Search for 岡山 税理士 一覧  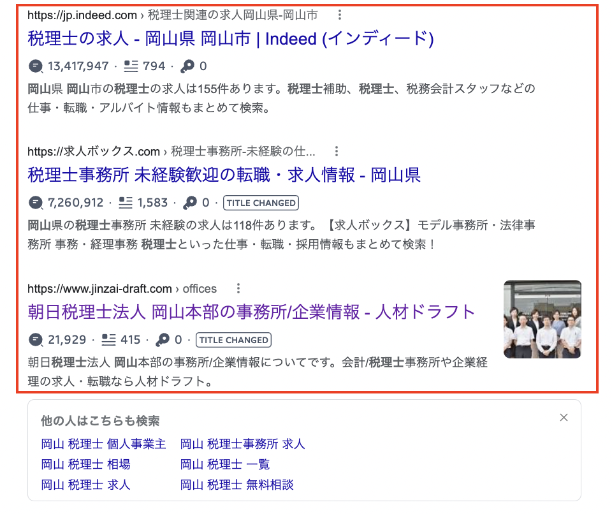click(225, 464)
